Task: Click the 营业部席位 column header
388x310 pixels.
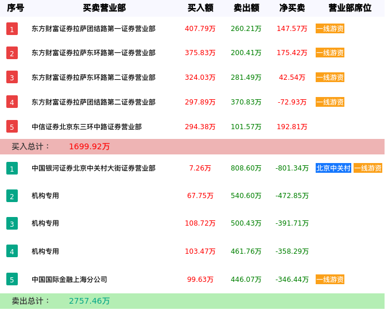Action: [350, 8]
